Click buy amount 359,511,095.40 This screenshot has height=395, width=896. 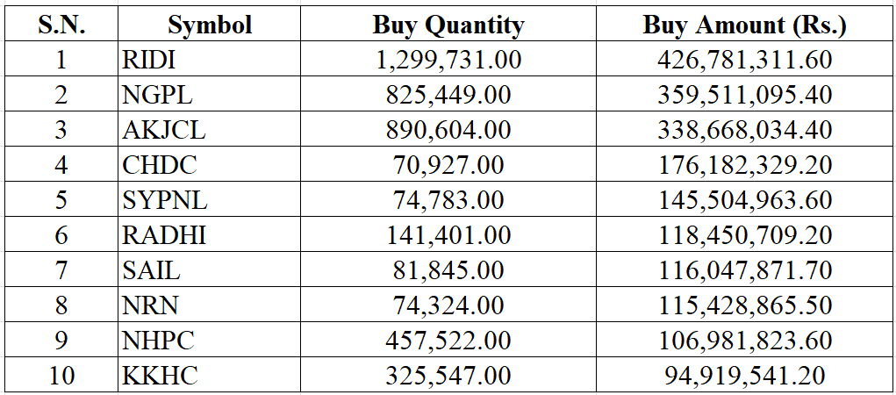coord(744,95)
